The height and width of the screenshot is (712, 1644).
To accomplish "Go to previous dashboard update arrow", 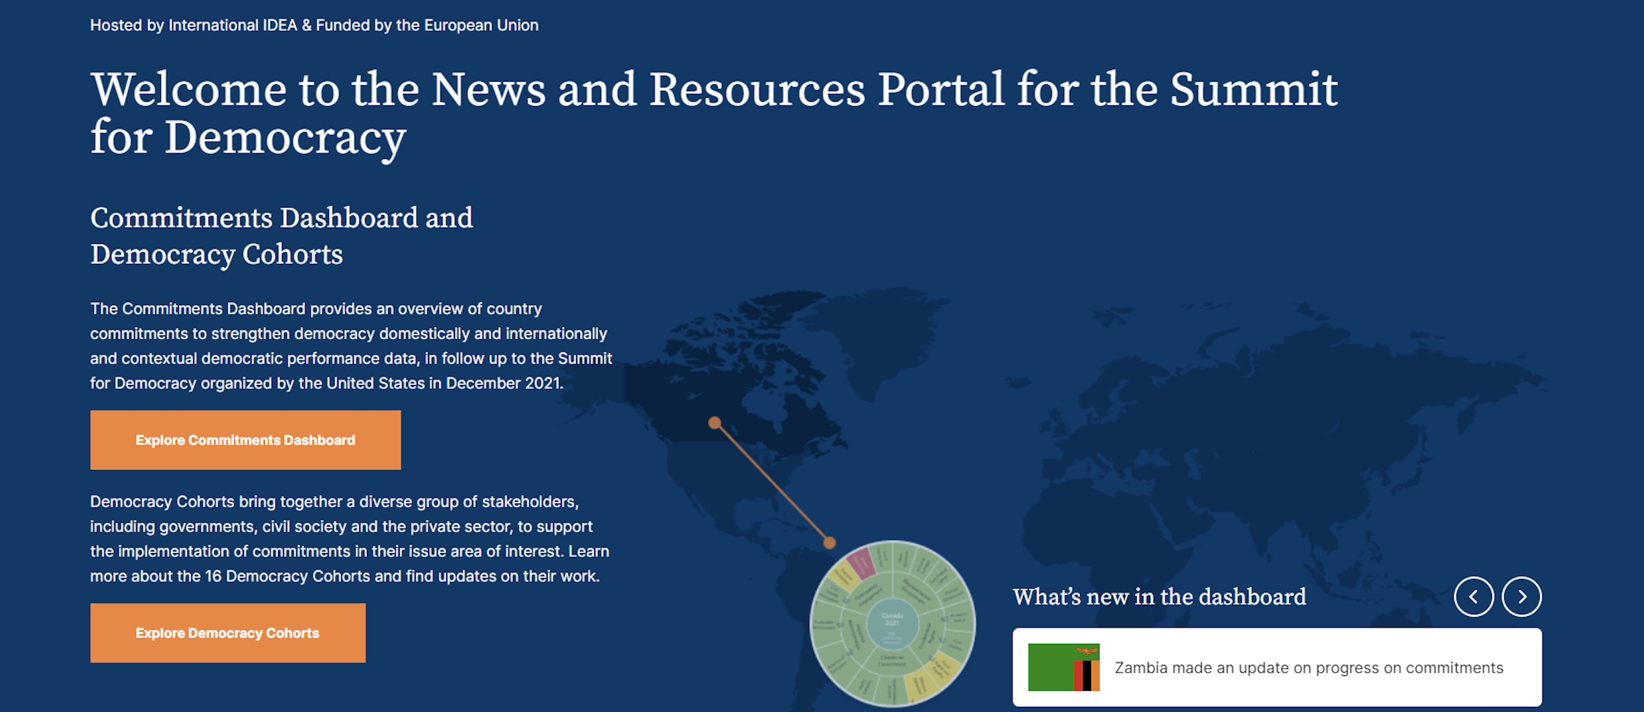I will click(1473, 597).
